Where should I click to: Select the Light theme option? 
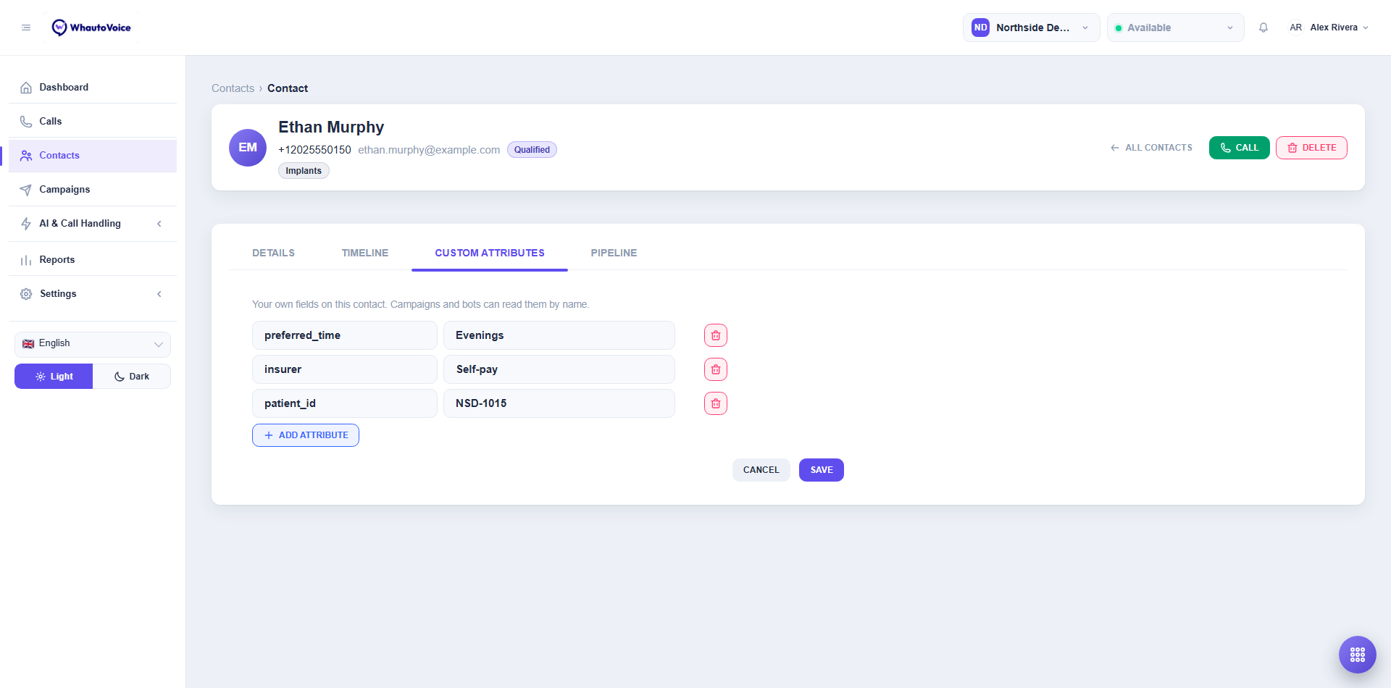(54, 377)
